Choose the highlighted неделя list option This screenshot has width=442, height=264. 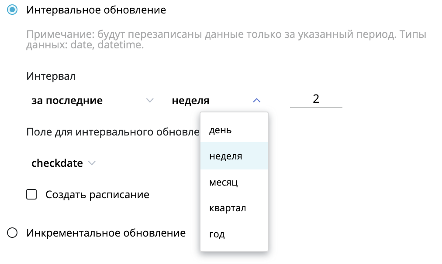click(234, 156)
